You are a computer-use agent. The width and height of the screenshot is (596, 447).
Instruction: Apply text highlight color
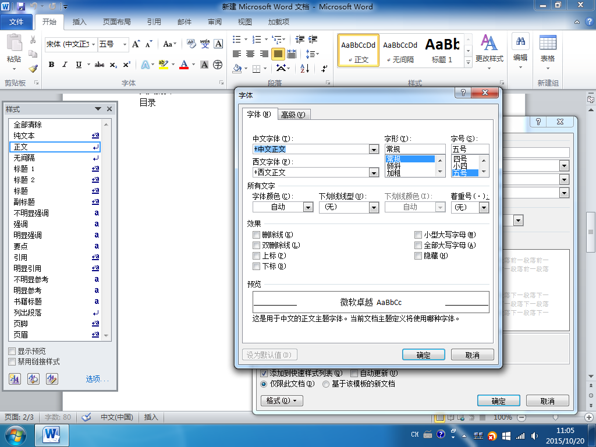[164, 65]
